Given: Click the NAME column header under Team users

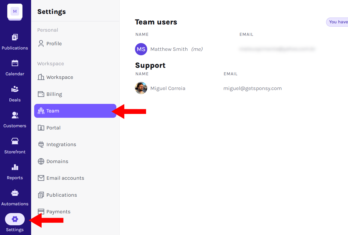Looking at the screenshot, I should click(142, 34).
